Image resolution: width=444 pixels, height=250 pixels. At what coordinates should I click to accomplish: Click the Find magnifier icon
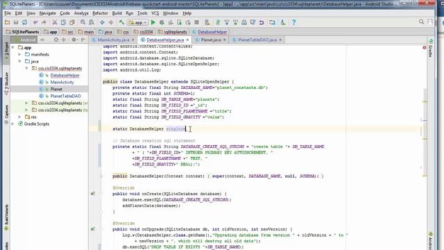[x=83, y=22]
